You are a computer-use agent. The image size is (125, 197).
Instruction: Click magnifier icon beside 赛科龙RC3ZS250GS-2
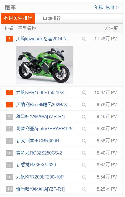click(x=84, y=153)
